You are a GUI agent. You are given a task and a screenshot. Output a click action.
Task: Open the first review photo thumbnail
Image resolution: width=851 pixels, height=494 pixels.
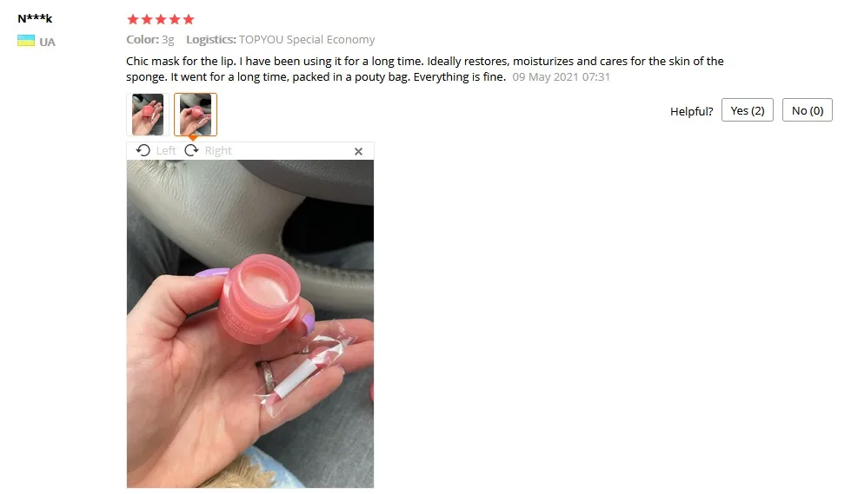(148, 115)
